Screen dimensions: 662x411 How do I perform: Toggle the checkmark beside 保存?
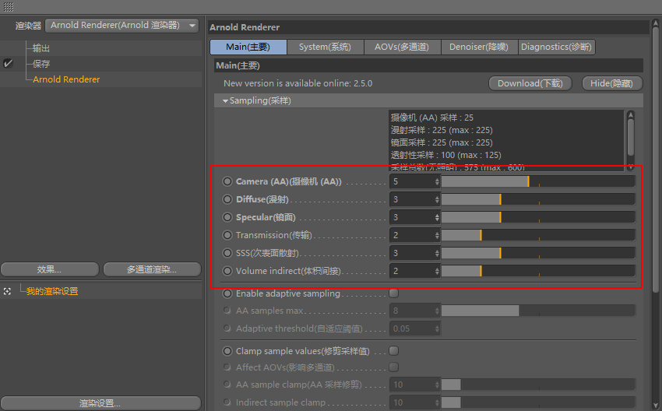8,63
